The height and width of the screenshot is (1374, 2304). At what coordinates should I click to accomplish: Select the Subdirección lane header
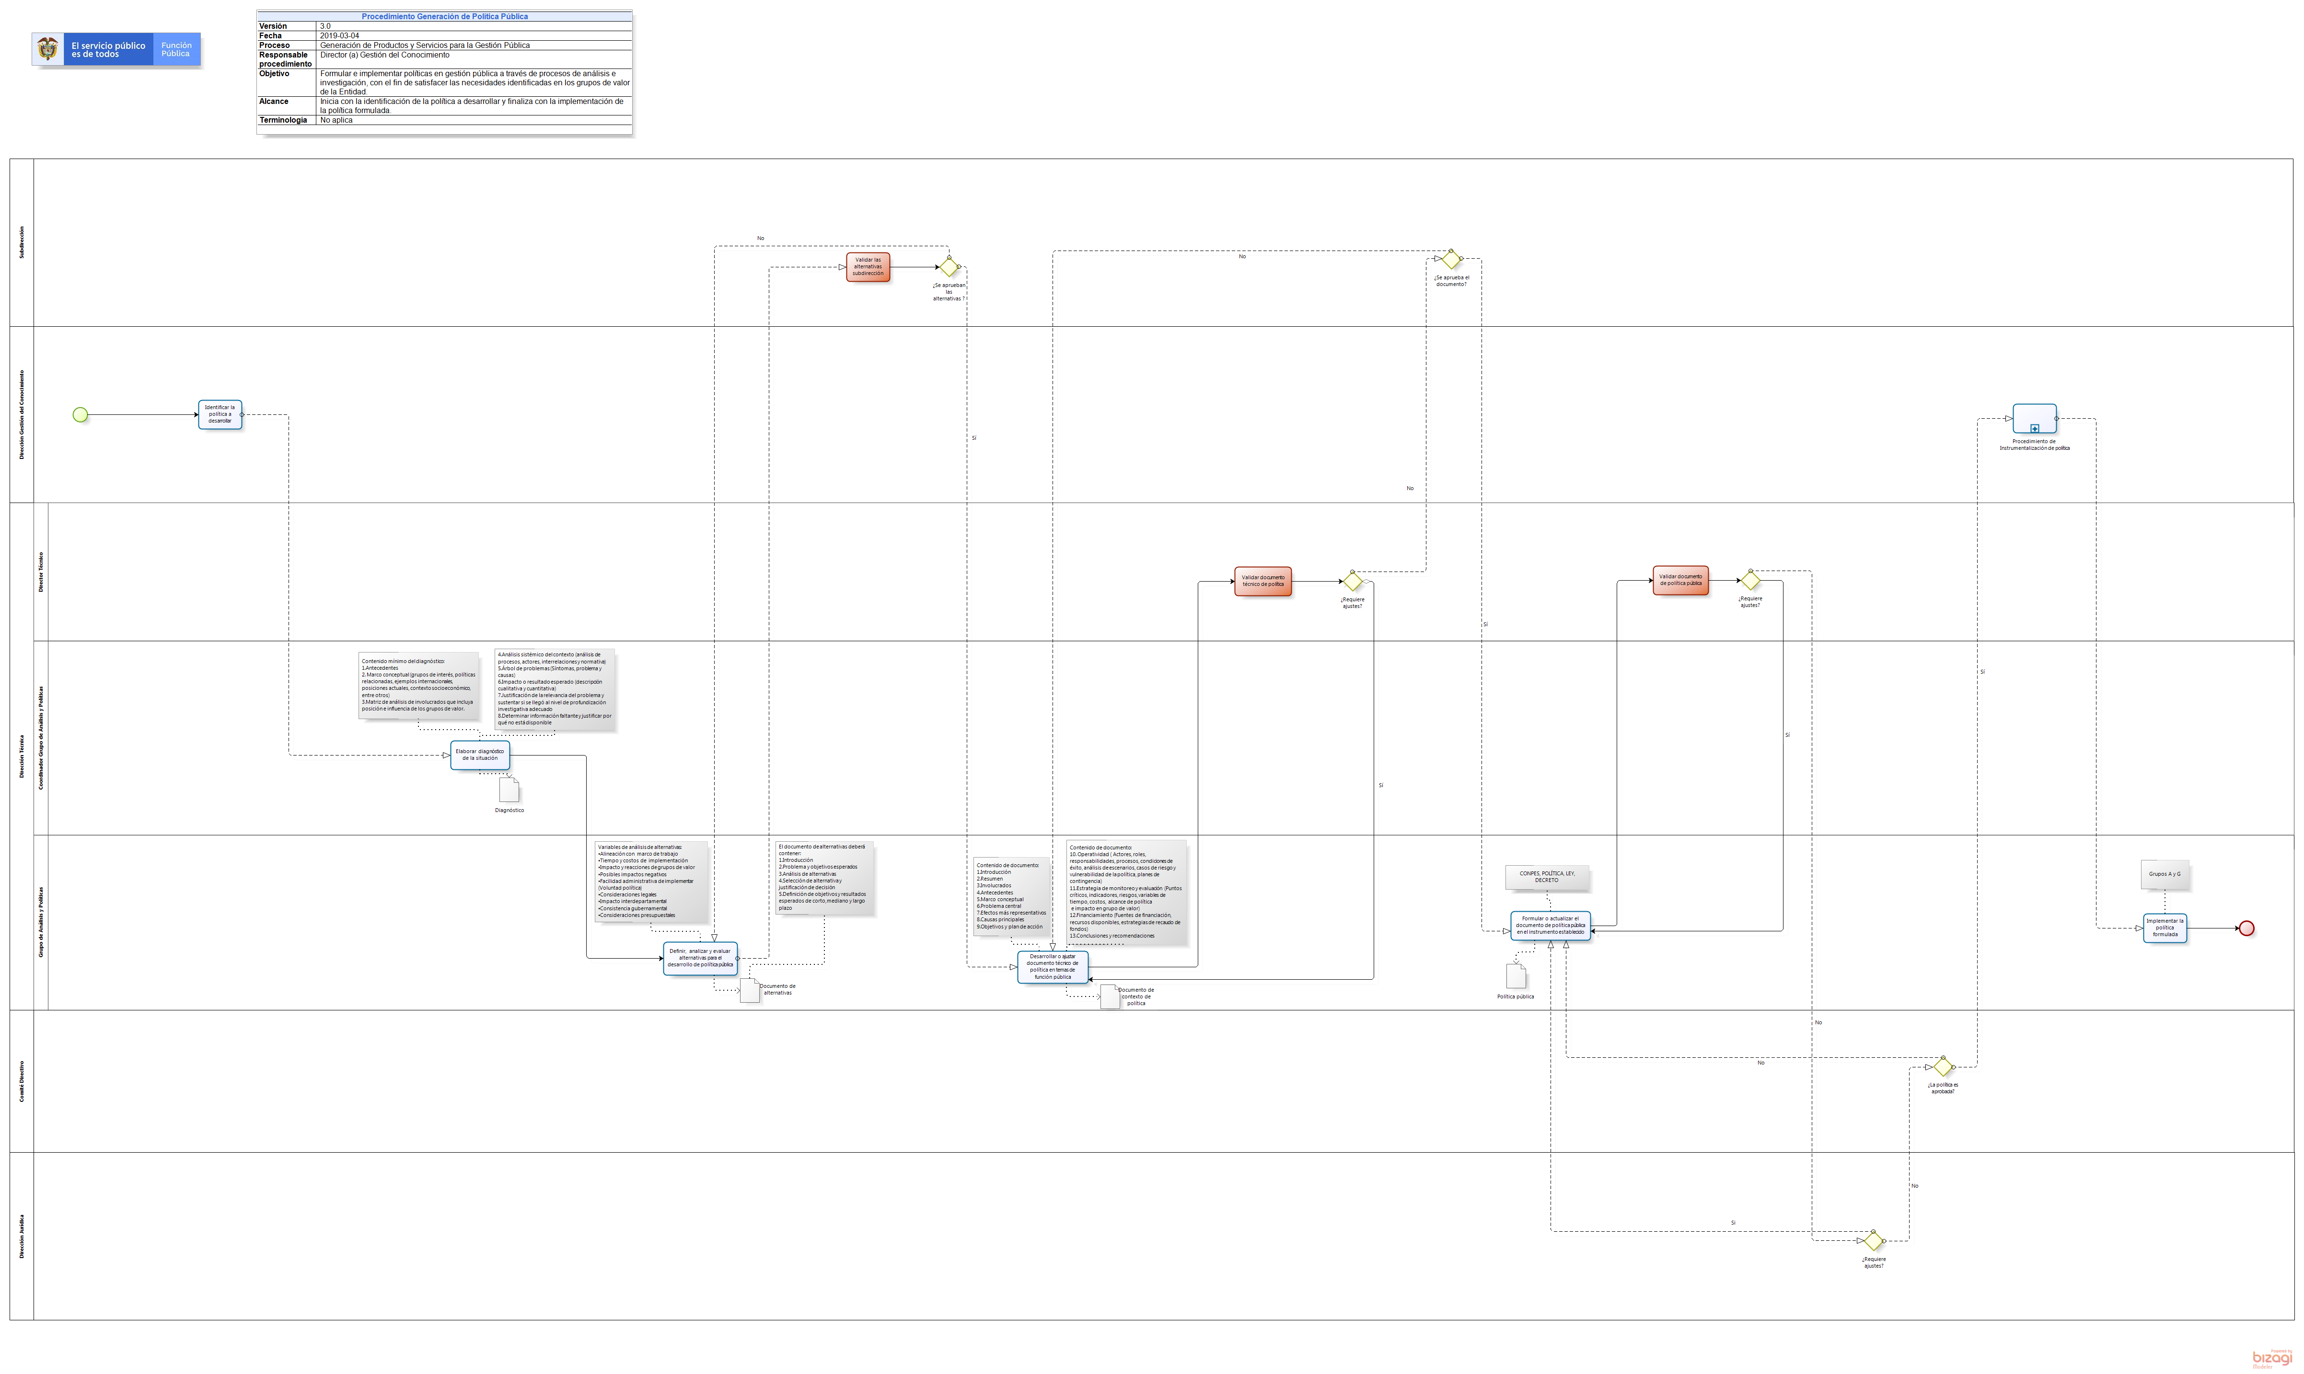click(22, 242)
